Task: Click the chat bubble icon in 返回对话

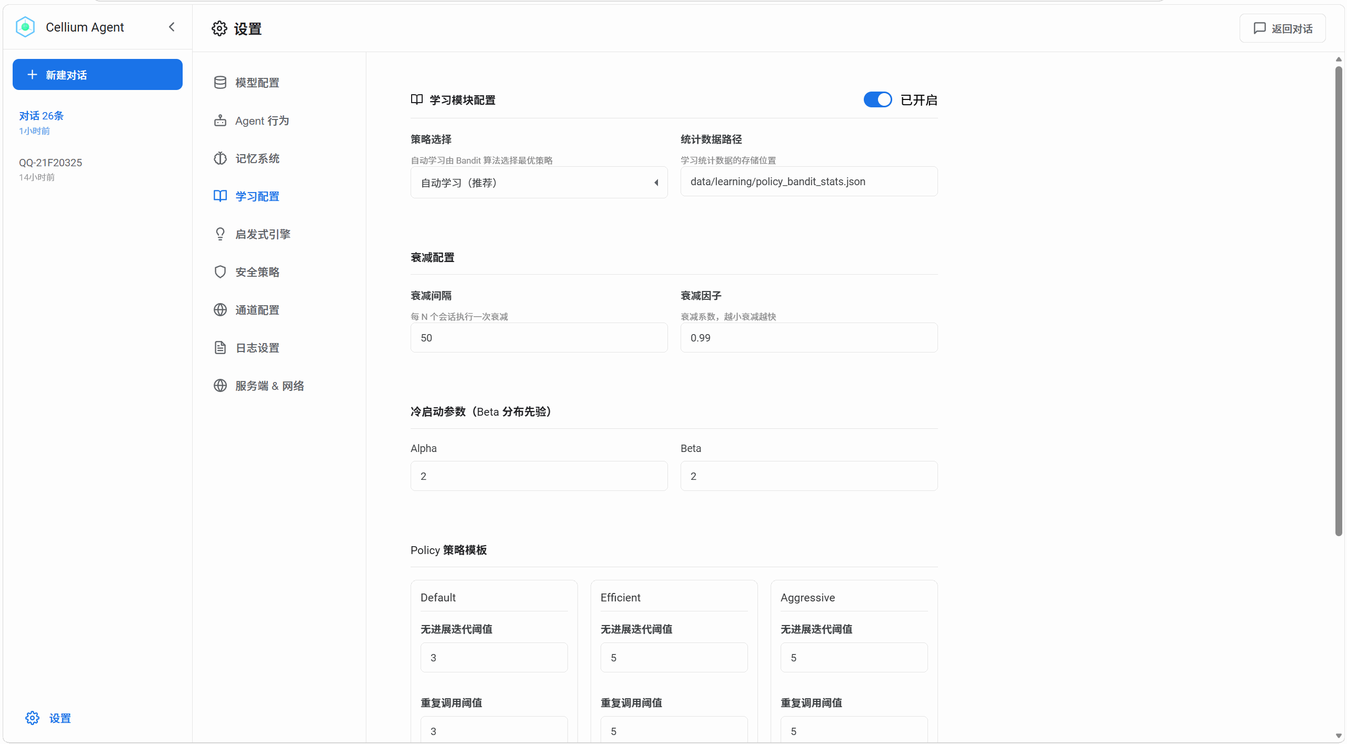Action: [1260, 28]
